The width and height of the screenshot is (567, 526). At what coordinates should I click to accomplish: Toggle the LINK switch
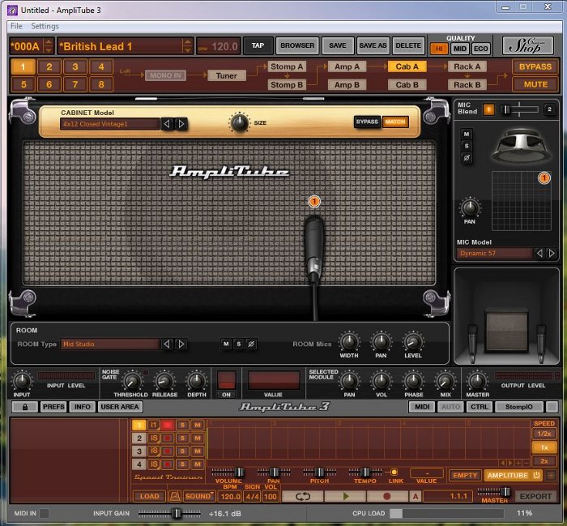(394, 472)
